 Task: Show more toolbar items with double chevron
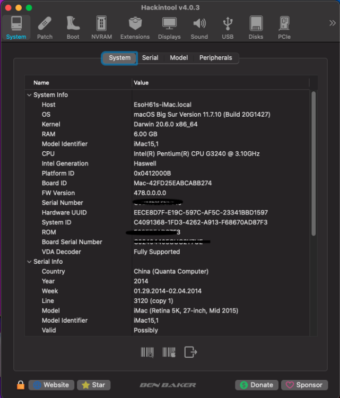tap(333, 23)
